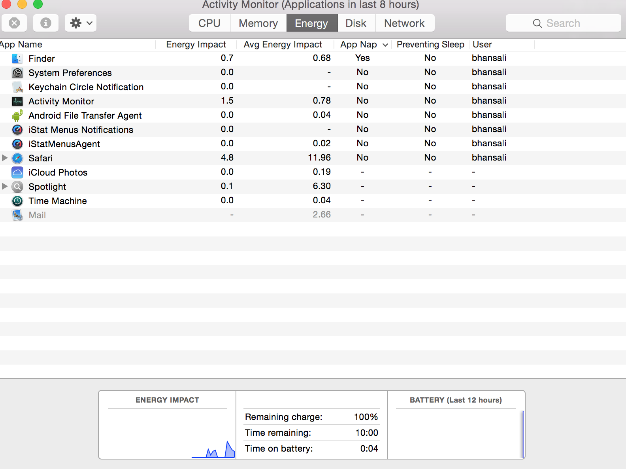
Task: Click the Mail stamp icon
Action: point(17,215)
